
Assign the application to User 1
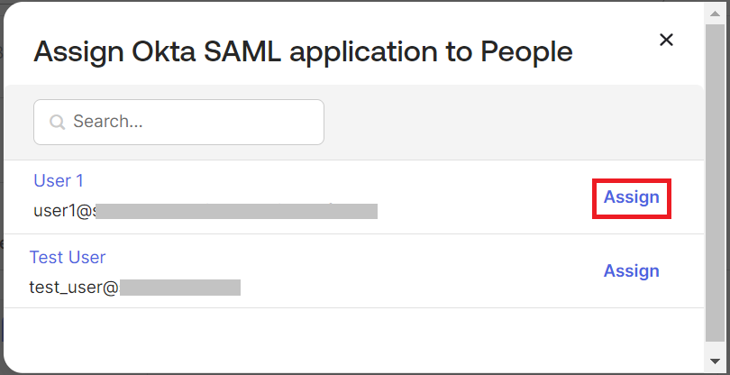(x=631, y=197)
